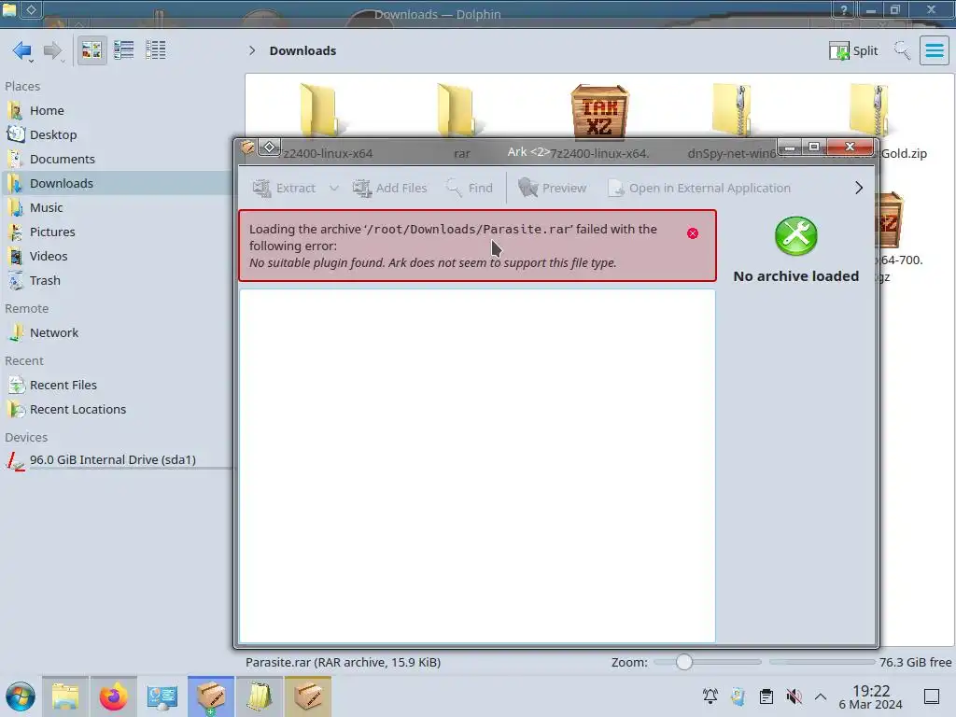Select the TAR XZ archive icon in Downloads
Viewport: 956px width, 717px height.
pyautogui.click(x=598, y=112)
